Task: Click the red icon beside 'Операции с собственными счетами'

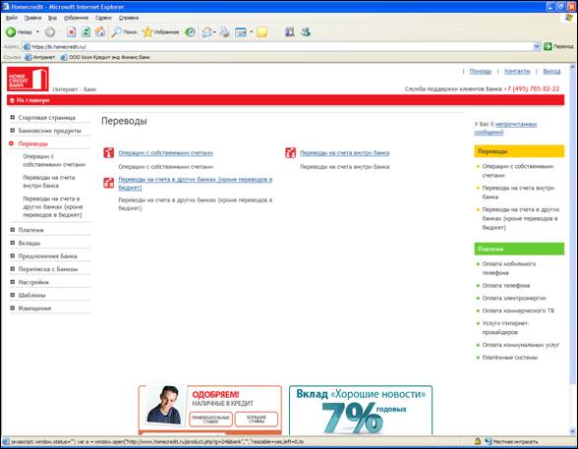Action: pyautogui.click(x=109, y=152)
